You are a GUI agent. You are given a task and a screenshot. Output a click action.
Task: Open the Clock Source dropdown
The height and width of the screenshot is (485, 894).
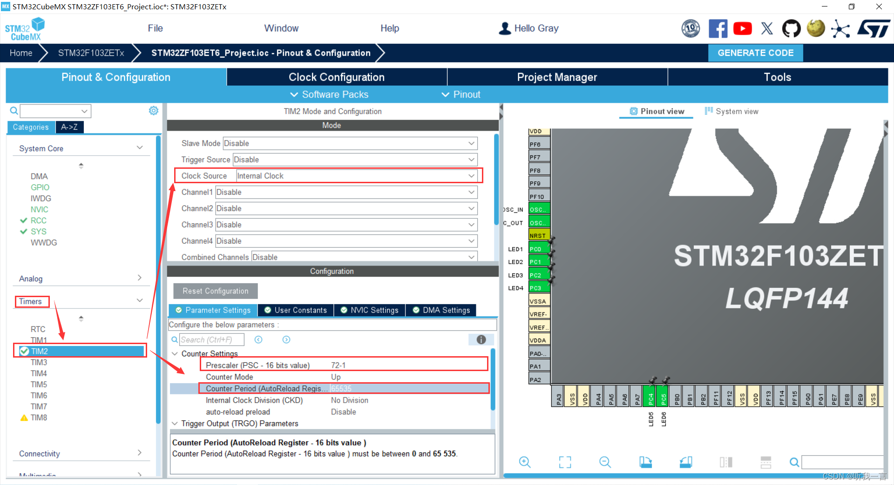(357, 176)
